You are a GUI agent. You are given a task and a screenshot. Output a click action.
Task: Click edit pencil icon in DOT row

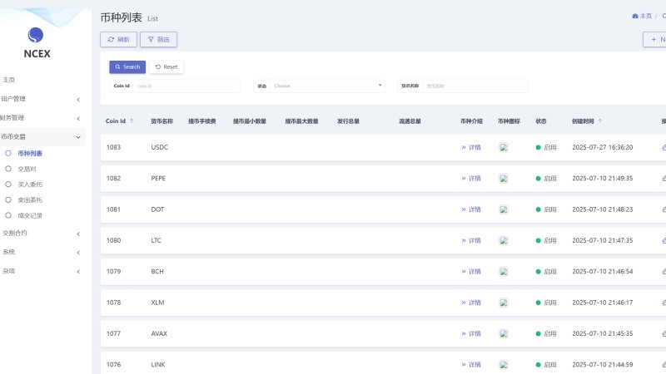pos(664,209)
